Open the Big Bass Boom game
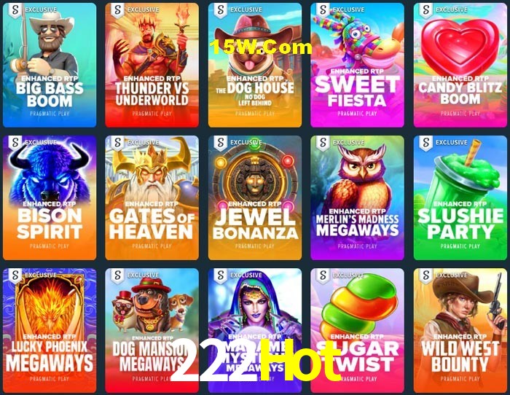510x395 pixels. 50,65
